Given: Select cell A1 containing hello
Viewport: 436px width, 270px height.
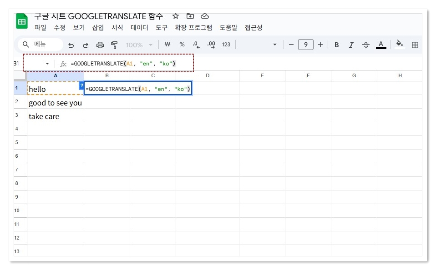Looking at the screenshot, I should (x=56, y=88).
